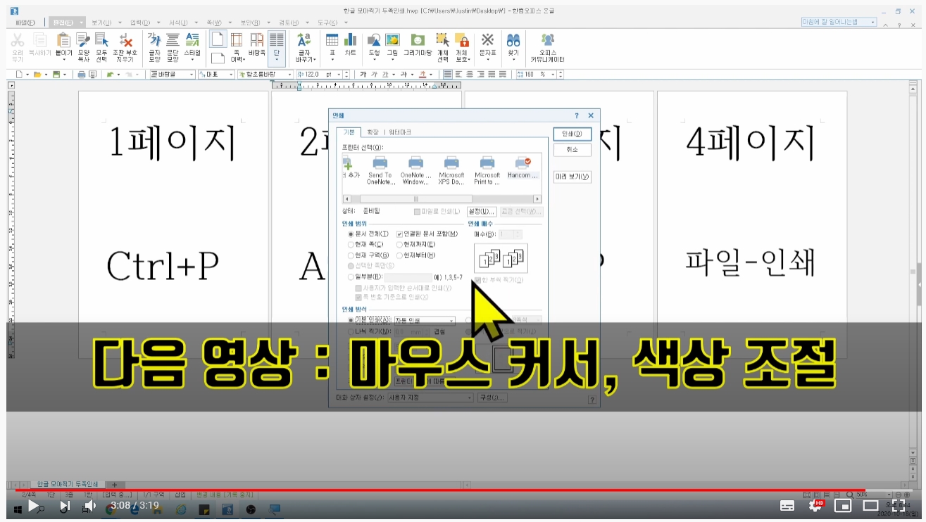Select the Current Page (현재 쪽) radio button

pyautogui.click(x=351, y=244)
